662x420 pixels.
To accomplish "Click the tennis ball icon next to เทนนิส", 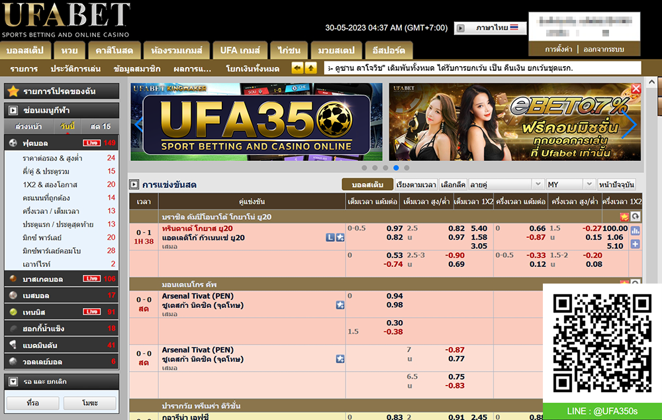I will (13, 312).
